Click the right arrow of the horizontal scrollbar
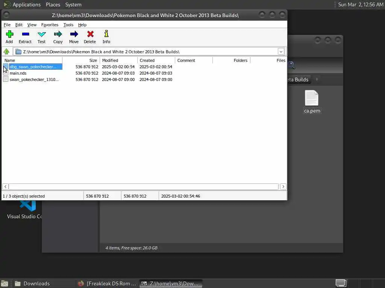This screenshot has width=385, height=288. point(283,187)
